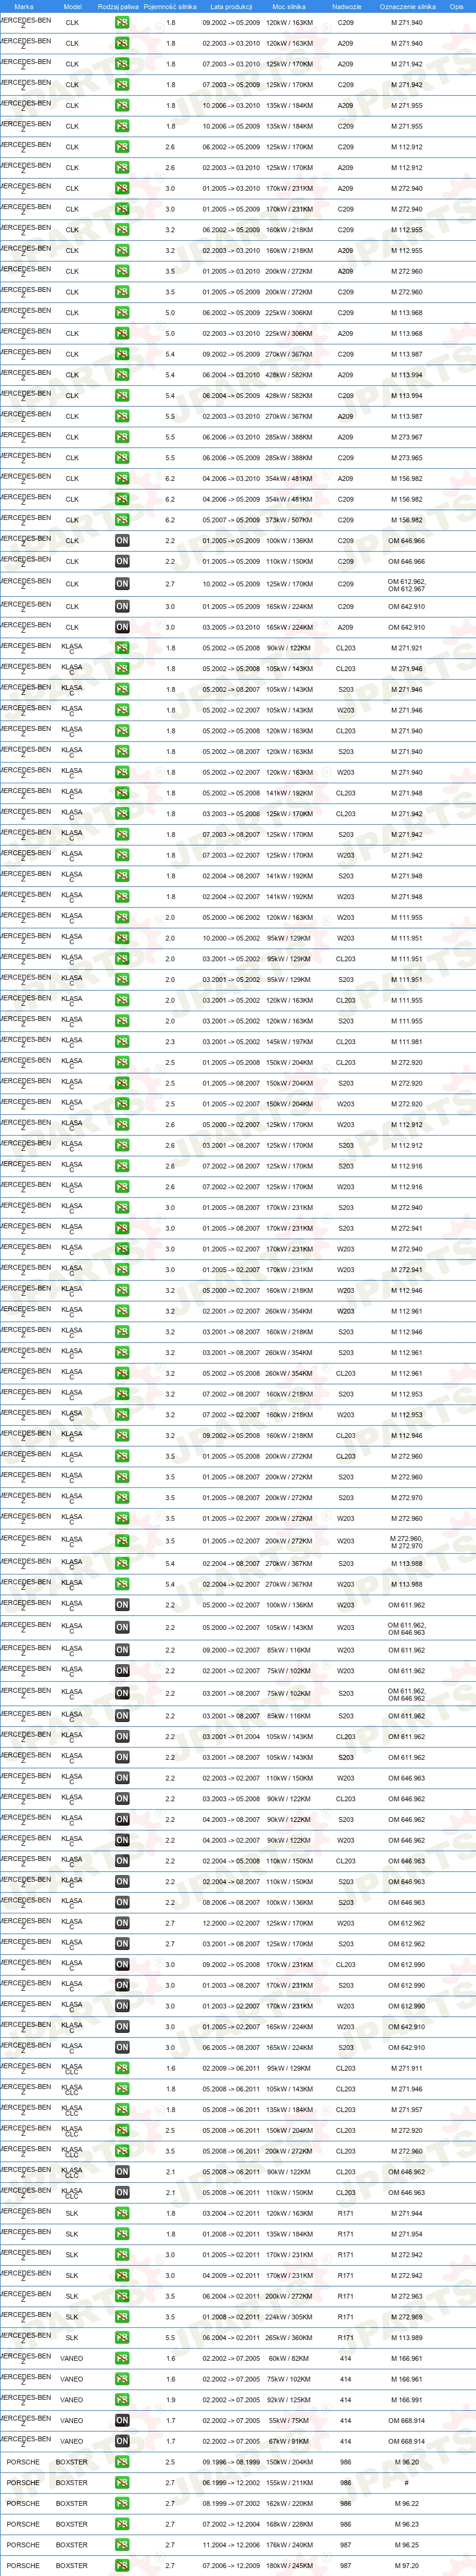Click the petrol icon in the SLK M 271.944 row
476x2576 pixels.
(122, 2212)
